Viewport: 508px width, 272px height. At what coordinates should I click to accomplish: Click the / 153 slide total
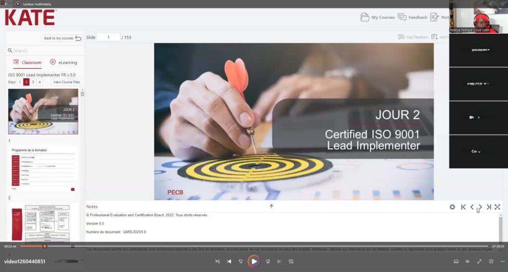[x=127, y=38]
